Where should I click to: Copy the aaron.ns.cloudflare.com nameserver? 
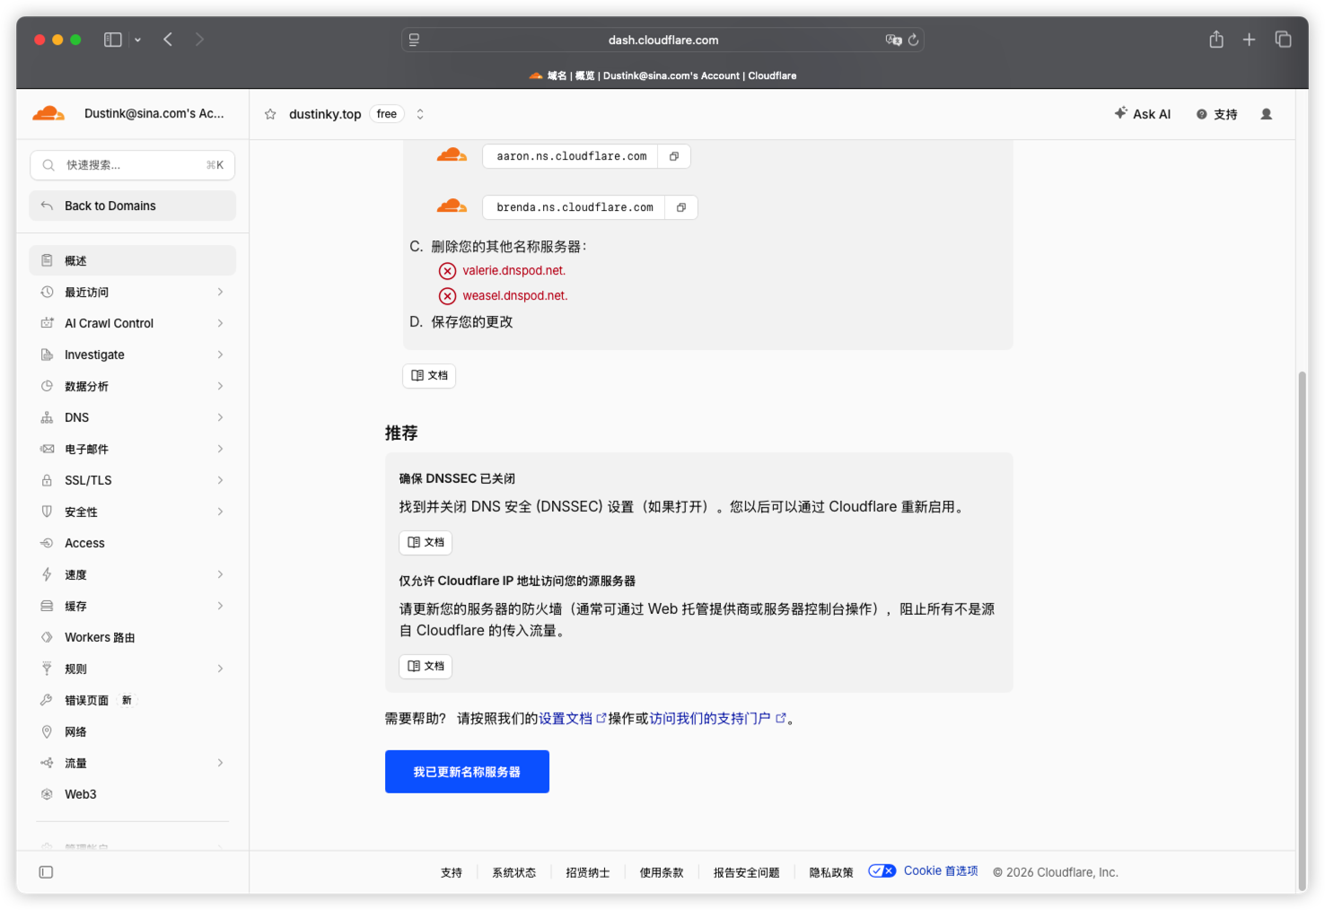pos(673,156)
